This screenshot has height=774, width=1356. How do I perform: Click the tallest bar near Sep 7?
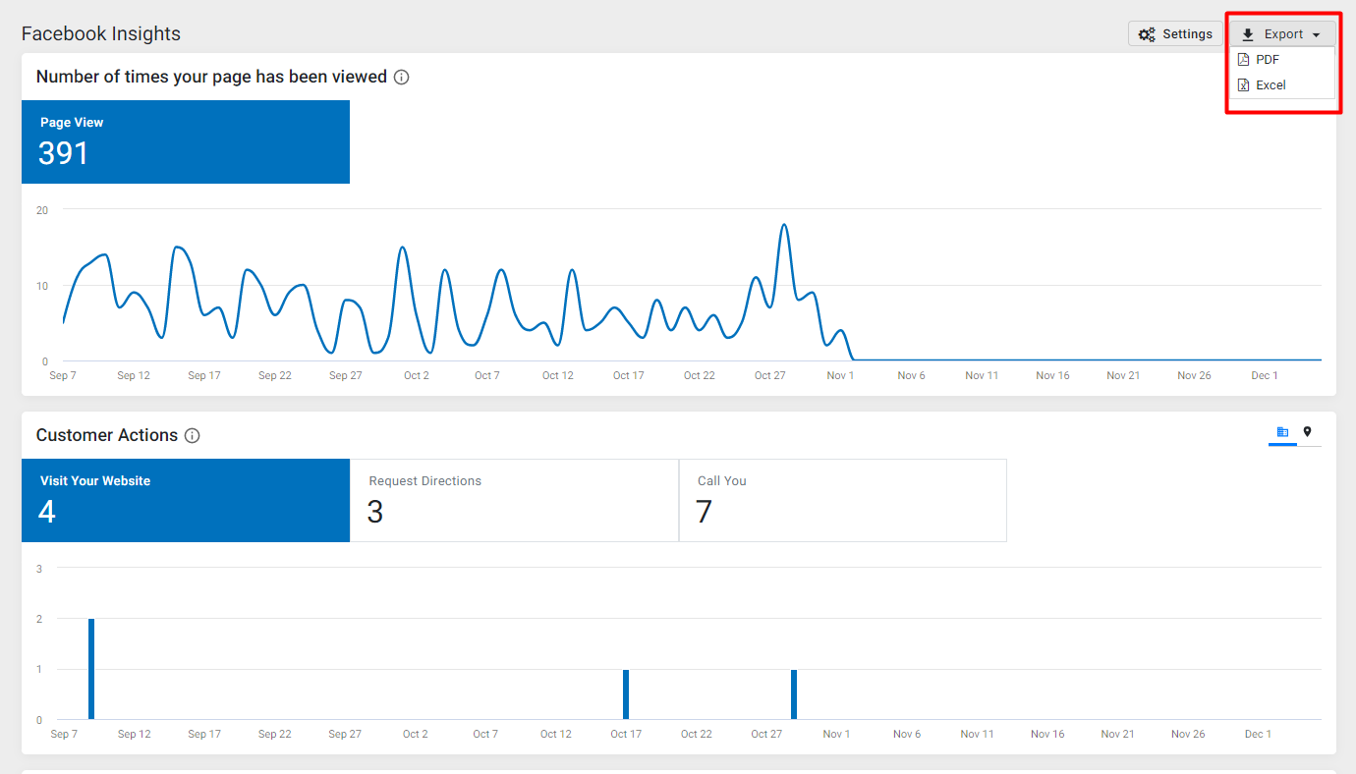point(91,669)
